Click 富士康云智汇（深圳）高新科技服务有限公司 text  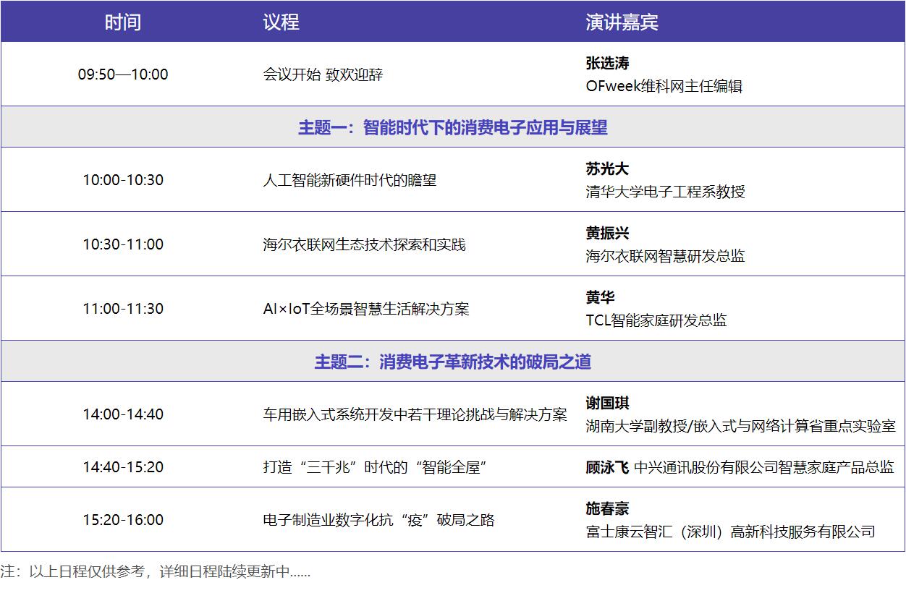(x=730, y=532)
